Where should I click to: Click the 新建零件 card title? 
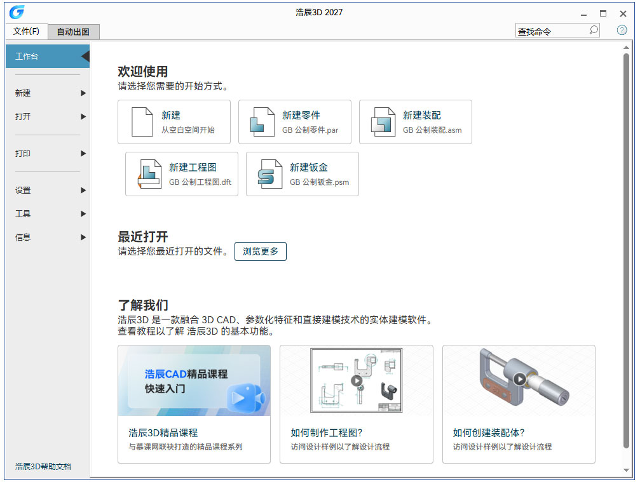301,116
